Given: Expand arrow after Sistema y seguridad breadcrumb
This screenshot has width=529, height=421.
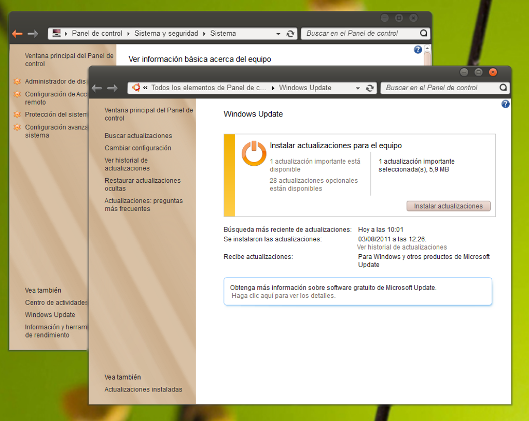Looking at the screenshot, I should pos(204,34).
